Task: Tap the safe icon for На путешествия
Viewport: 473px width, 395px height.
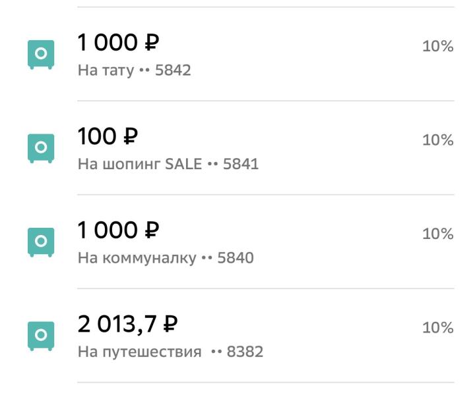Action: [x=40, y=336]
